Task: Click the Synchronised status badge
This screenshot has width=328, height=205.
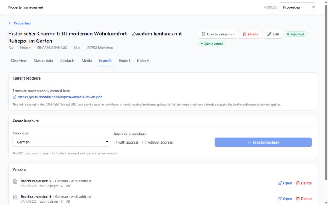Action: coord(212,43)
